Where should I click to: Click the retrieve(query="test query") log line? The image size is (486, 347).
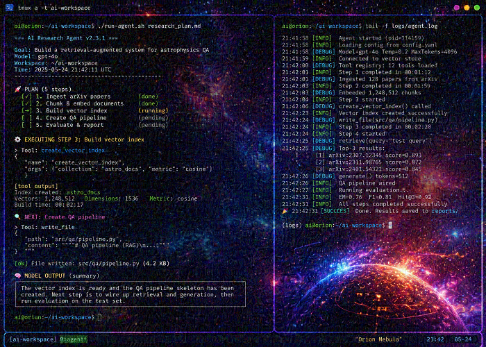tap(357, 141)
